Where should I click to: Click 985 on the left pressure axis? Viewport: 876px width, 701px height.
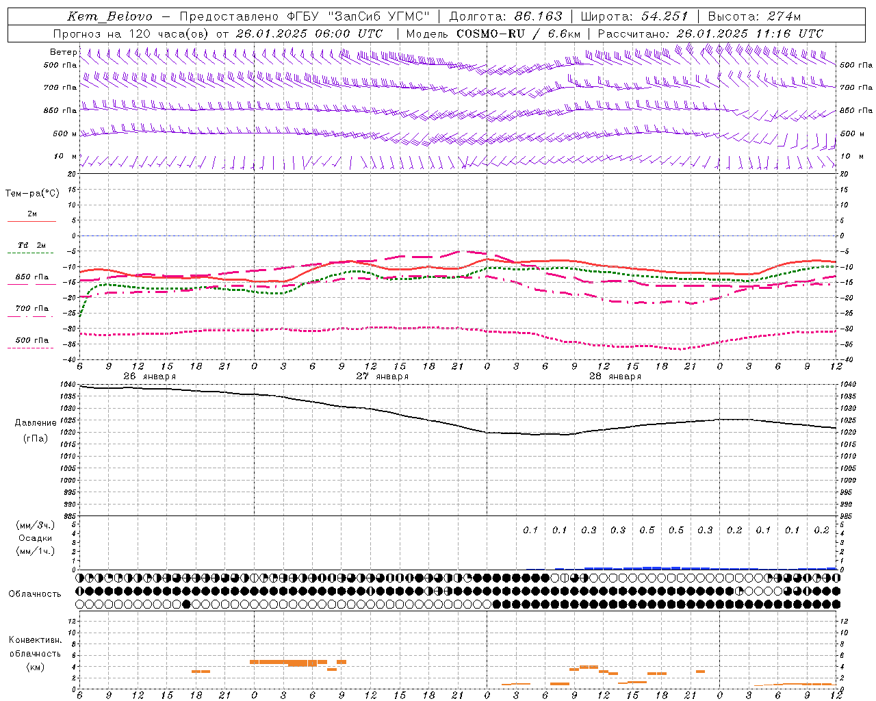pos(70,516)
